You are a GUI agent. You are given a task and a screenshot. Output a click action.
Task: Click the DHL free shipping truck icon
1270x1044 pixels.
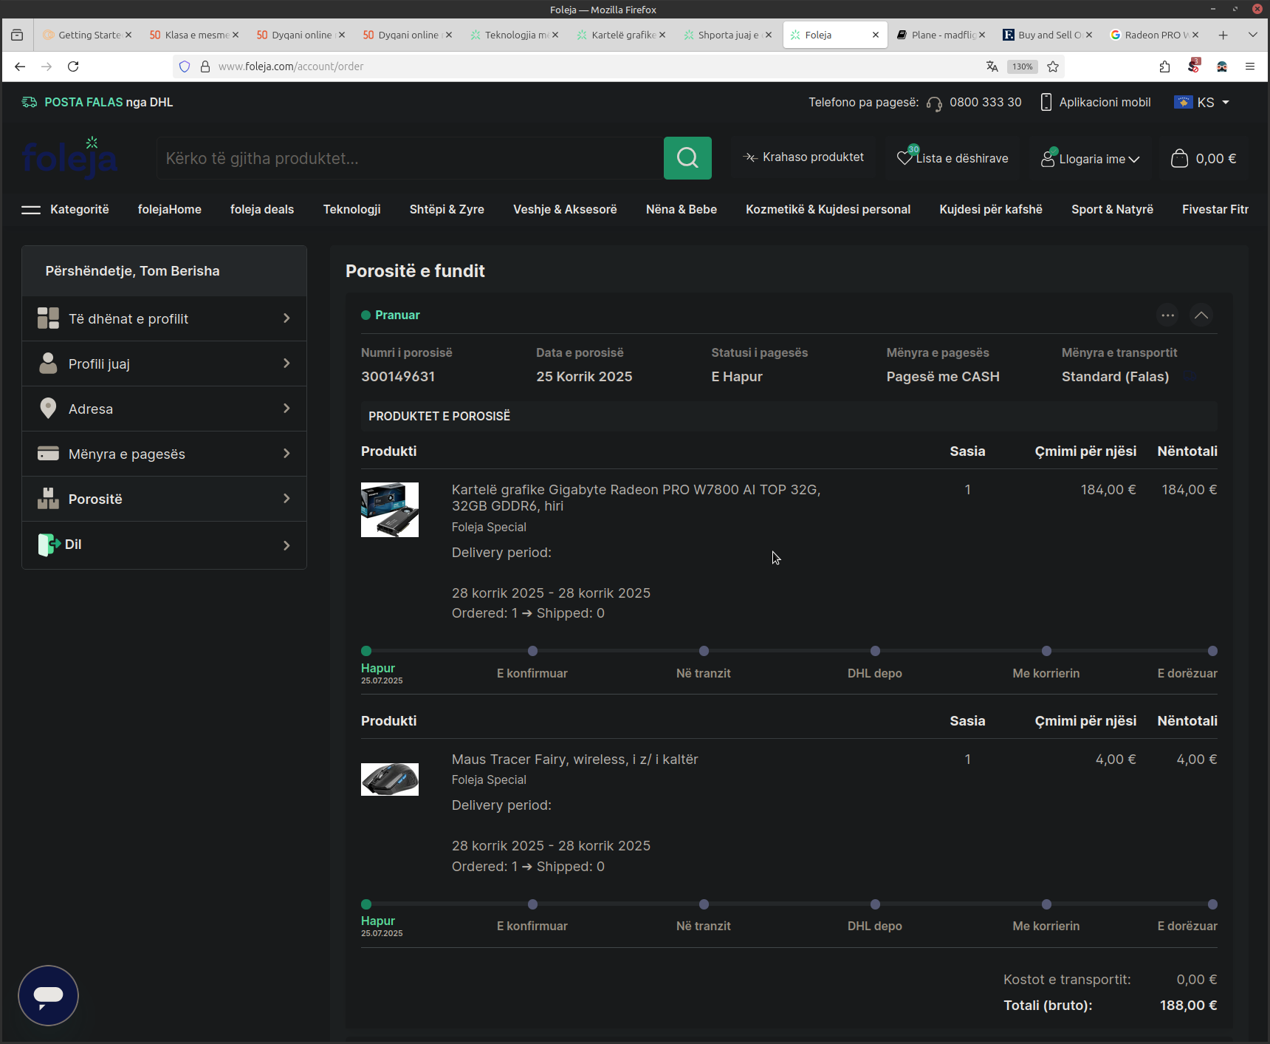pos(30,102)
